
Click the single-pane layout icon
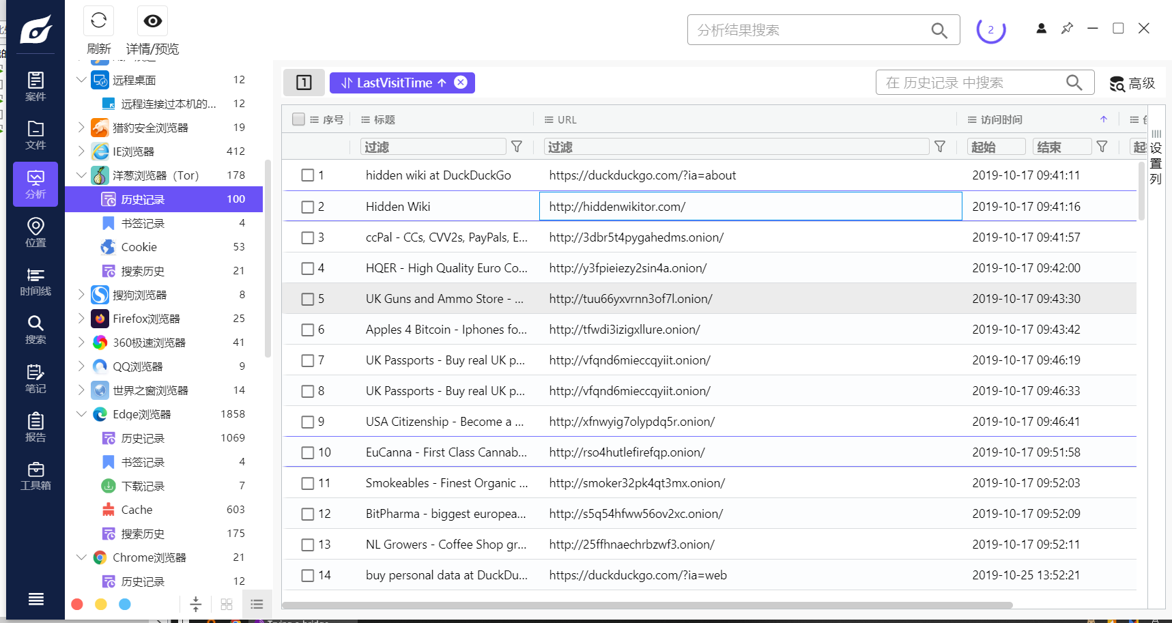tap(304, 83)
